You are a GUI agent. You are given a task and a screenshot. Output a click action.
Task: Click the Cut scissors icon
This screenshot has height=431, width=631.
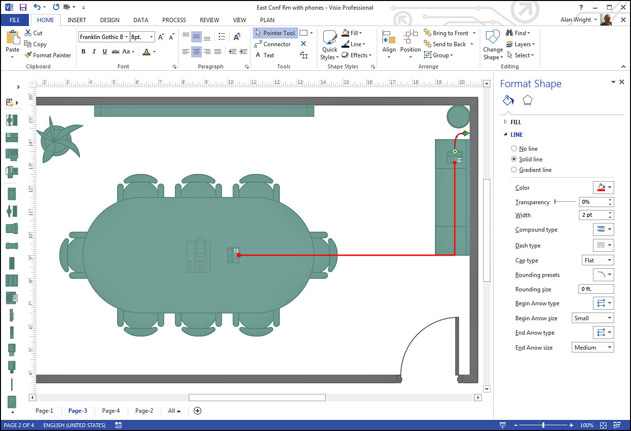click(x=27, y=33)
